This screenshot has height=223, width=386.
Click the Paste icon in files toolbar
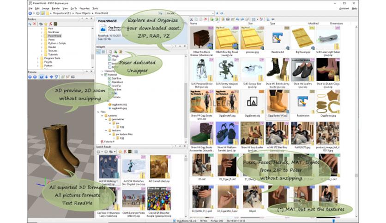pyautogui.click(x=201, y=19)
